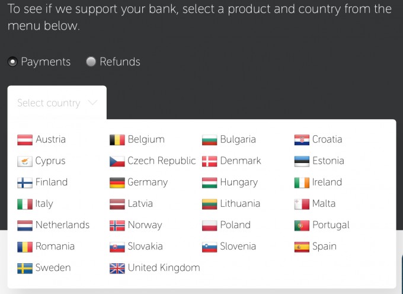Click the Portugal flag icon
This screenshot has height=294, width=403.
click(x=302, y=226)
